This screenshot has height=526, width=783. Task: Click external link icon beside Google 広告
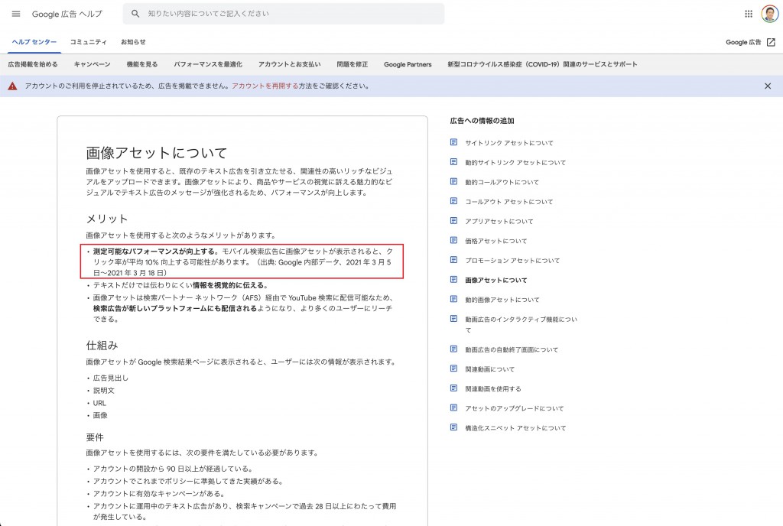771,42
